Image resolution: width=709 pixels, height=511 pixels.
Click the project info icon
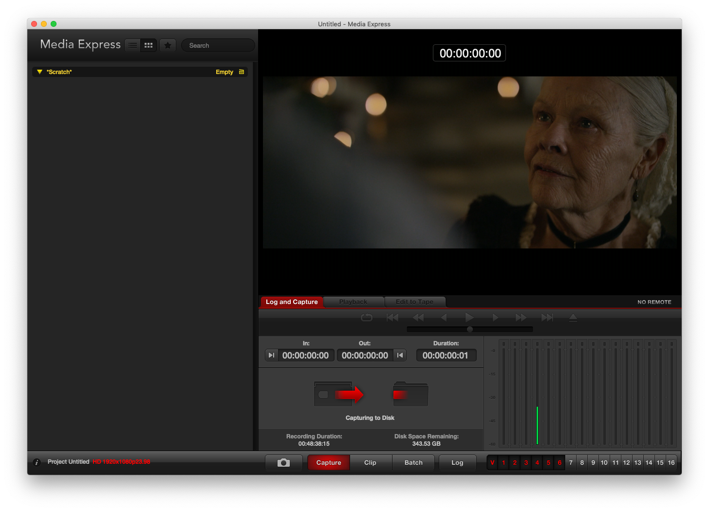pos(37,462)
